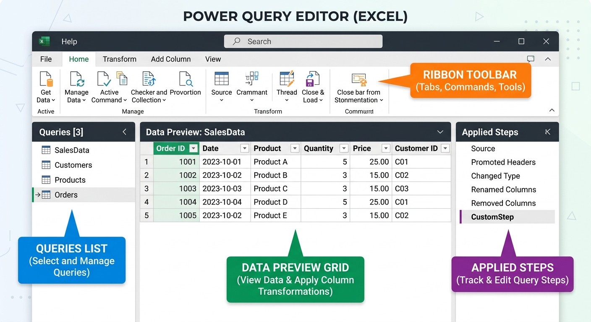Open the Help menu in title bar
591x322 pixels.
point(69,42)
